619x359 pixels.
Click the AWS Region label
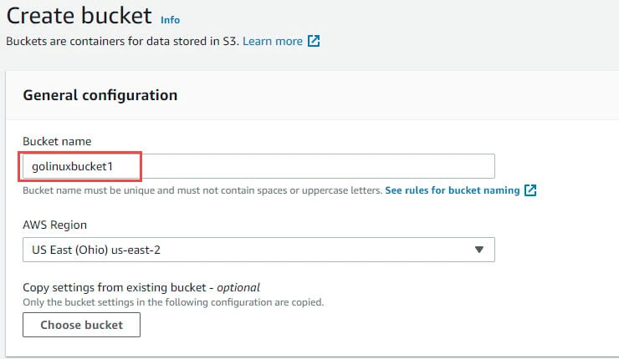(54, 225)
